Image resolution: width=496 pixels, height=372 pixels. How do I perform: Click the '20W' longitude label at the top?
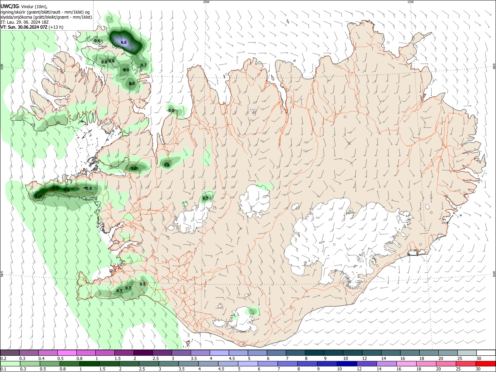[206, 2]
